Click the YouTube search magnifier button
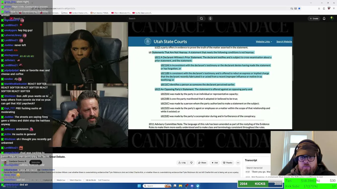337x189 pixels. (201, 18)
